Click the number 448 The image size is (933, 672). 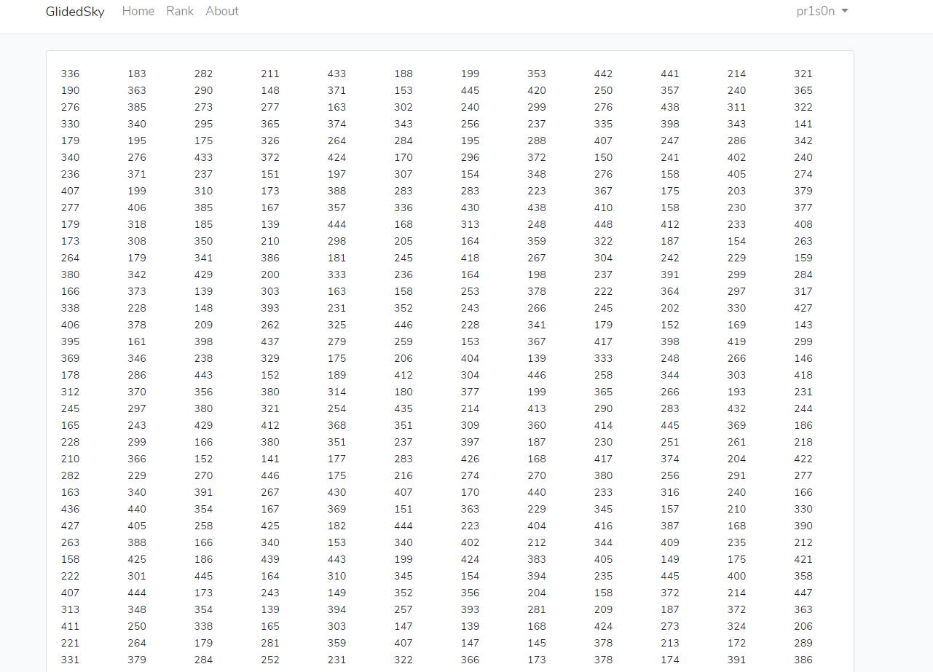604,224
